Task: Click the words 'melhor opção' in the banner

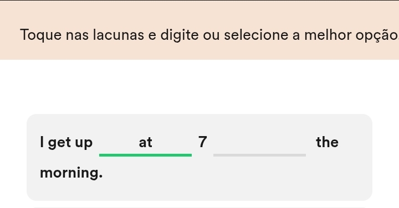Action: pyautogui.click(x=350, y=35)
